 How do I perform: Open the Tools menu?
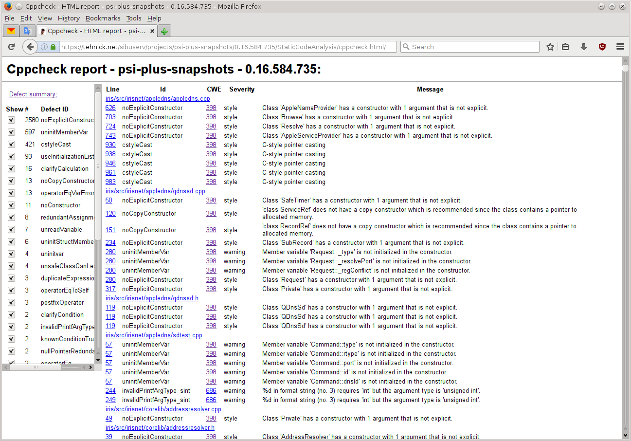[x=134, y=18]
